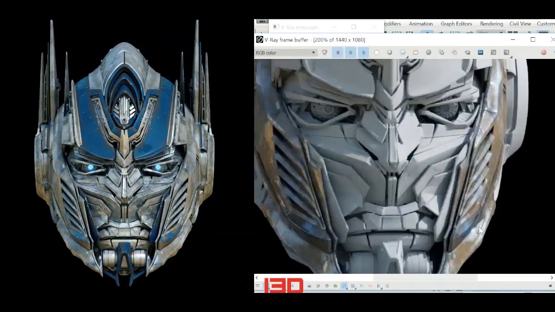Toggle the green channel button
Screen dimensions: 555x312
(351, 52)
